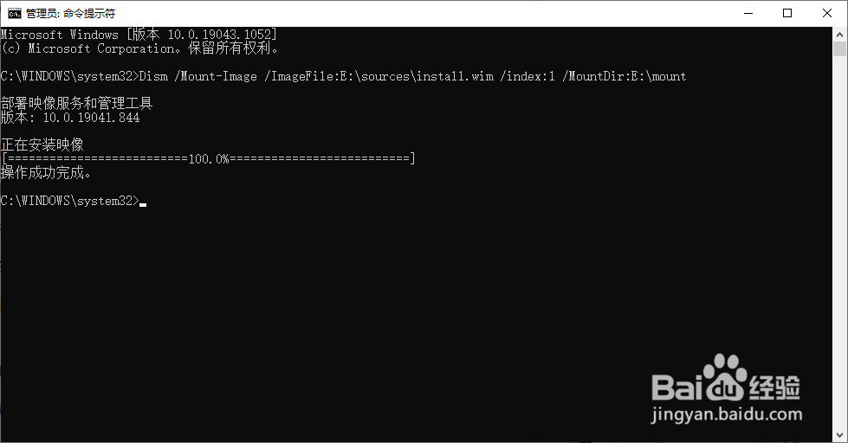This screenshot has width=848, height=443.
Task: Click at the blinking cursor after system32 prompt
Action: 143,204
